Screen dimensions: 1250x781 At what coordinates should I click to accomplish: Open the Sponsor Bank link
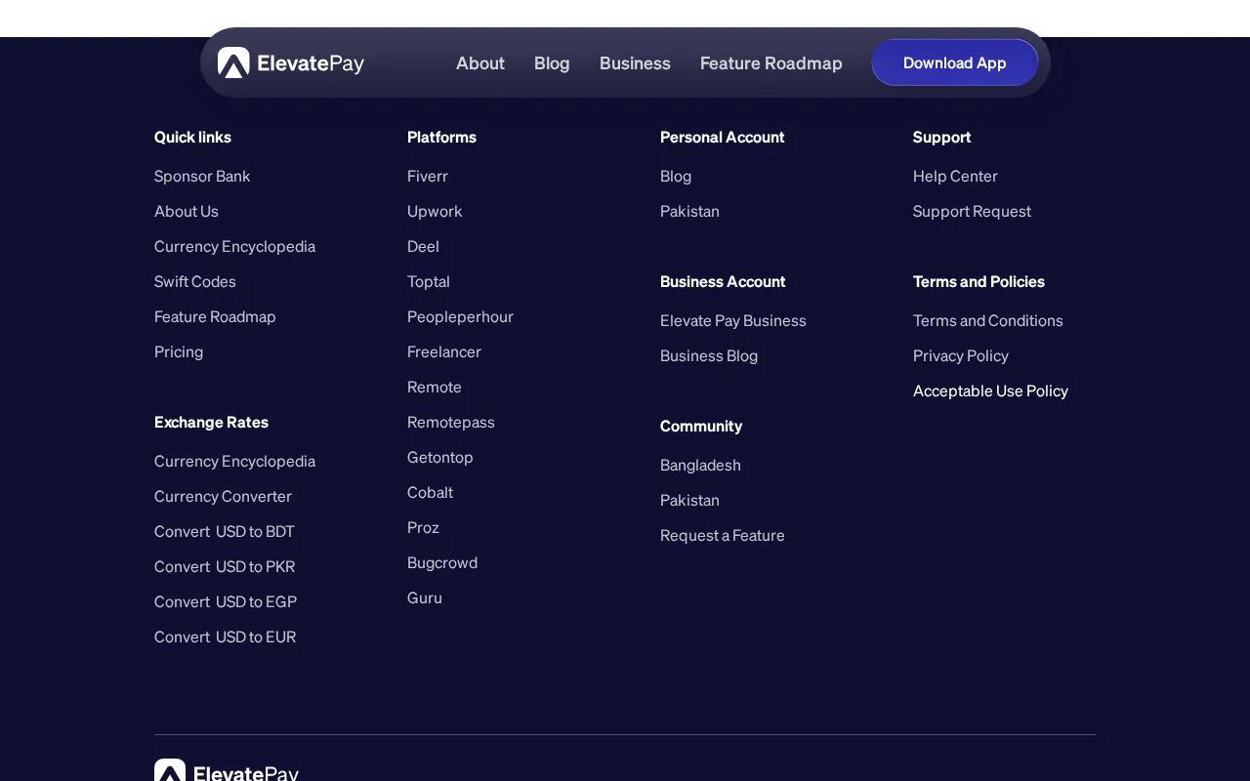(202, 176)
